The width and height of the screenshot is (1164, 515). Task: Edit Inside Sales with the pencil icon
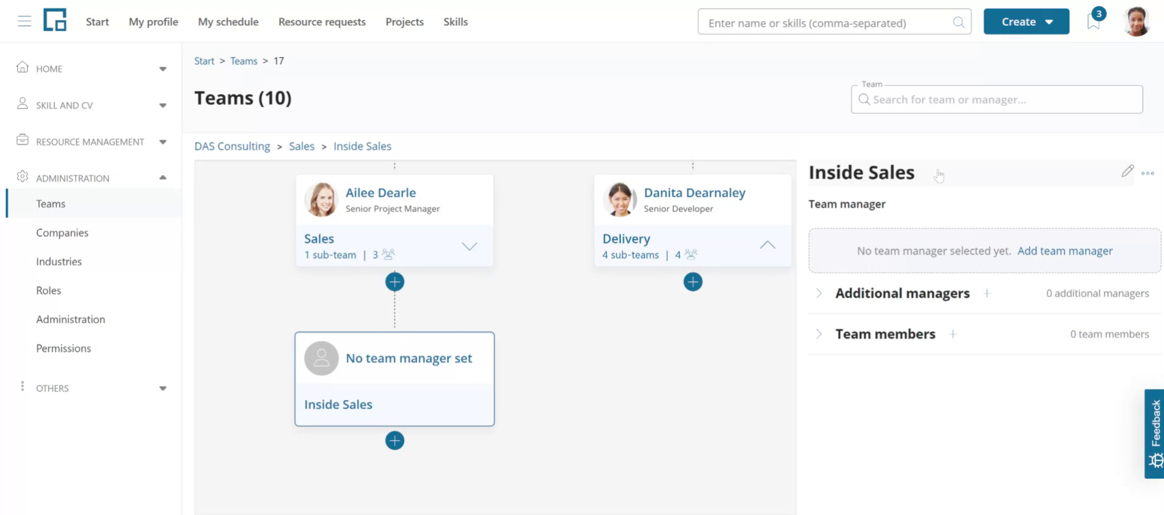1127,171
